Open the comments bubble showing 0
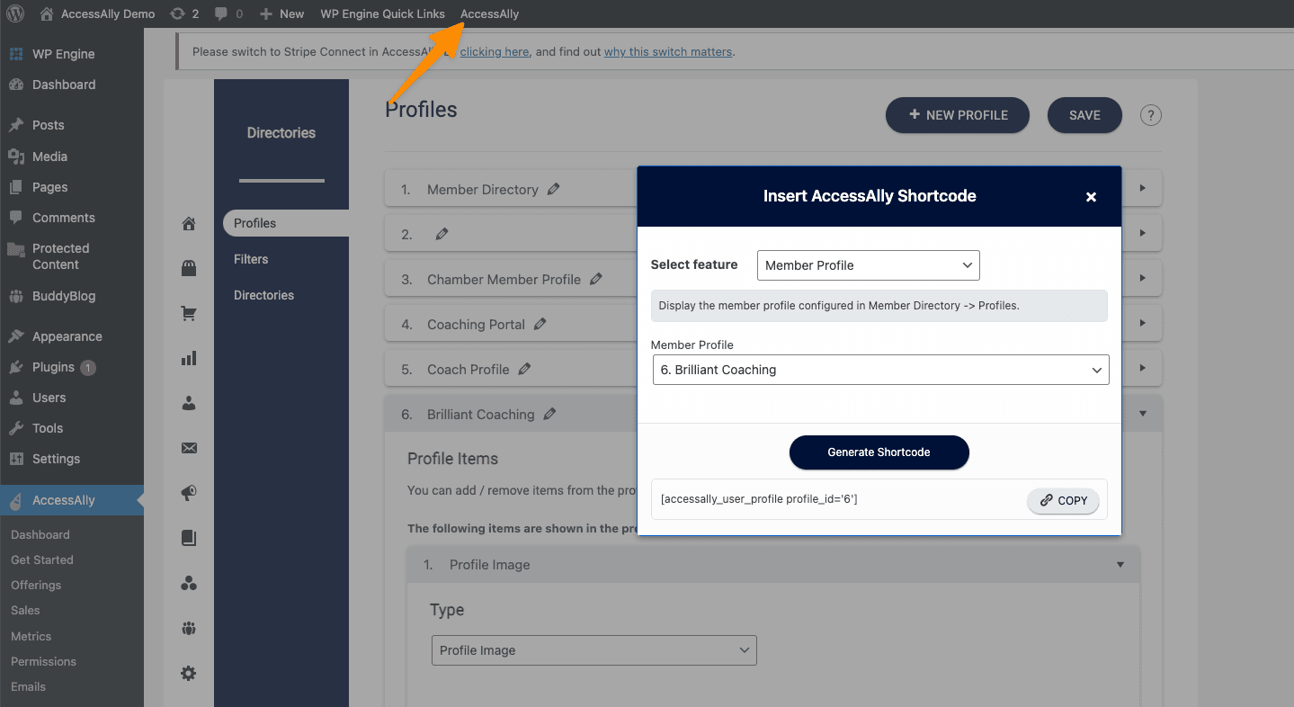This screenshot has height=707, width=1294. (228, 13)
